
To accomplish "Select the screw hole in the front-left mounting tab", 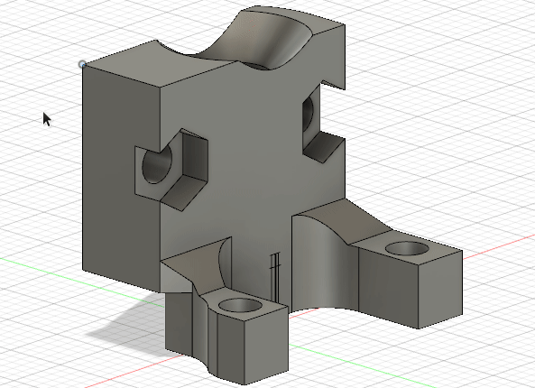I will 240,305.
